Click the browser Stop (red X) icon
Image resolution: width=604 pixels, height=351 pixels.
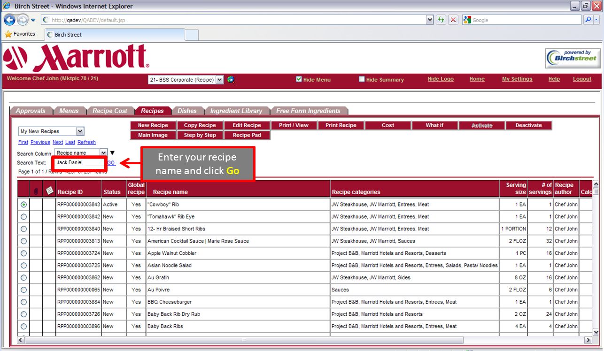click(453, 20)
